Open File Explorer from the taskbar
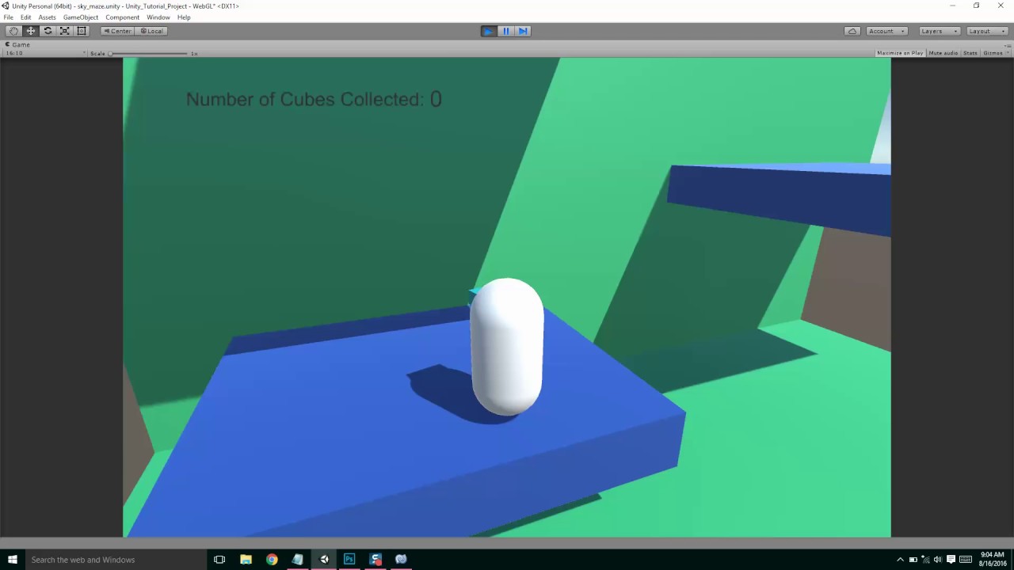The image size is (1014, 570). coord(246,559)
